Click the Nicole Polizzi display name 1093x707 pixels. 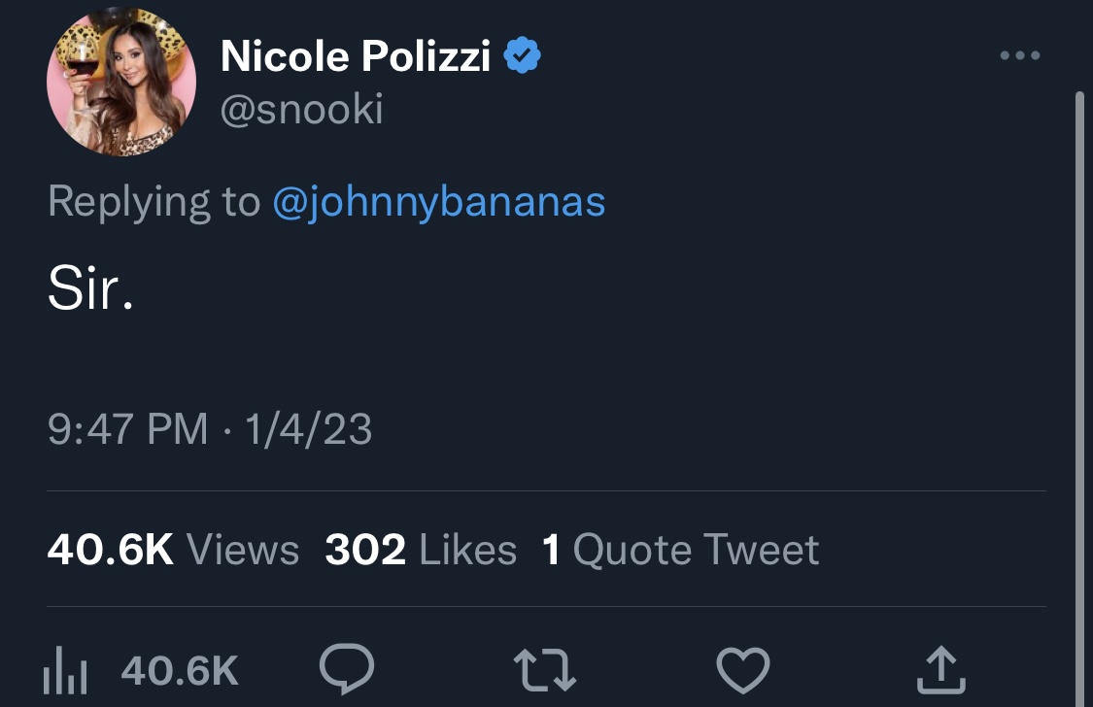coord(356,55)
